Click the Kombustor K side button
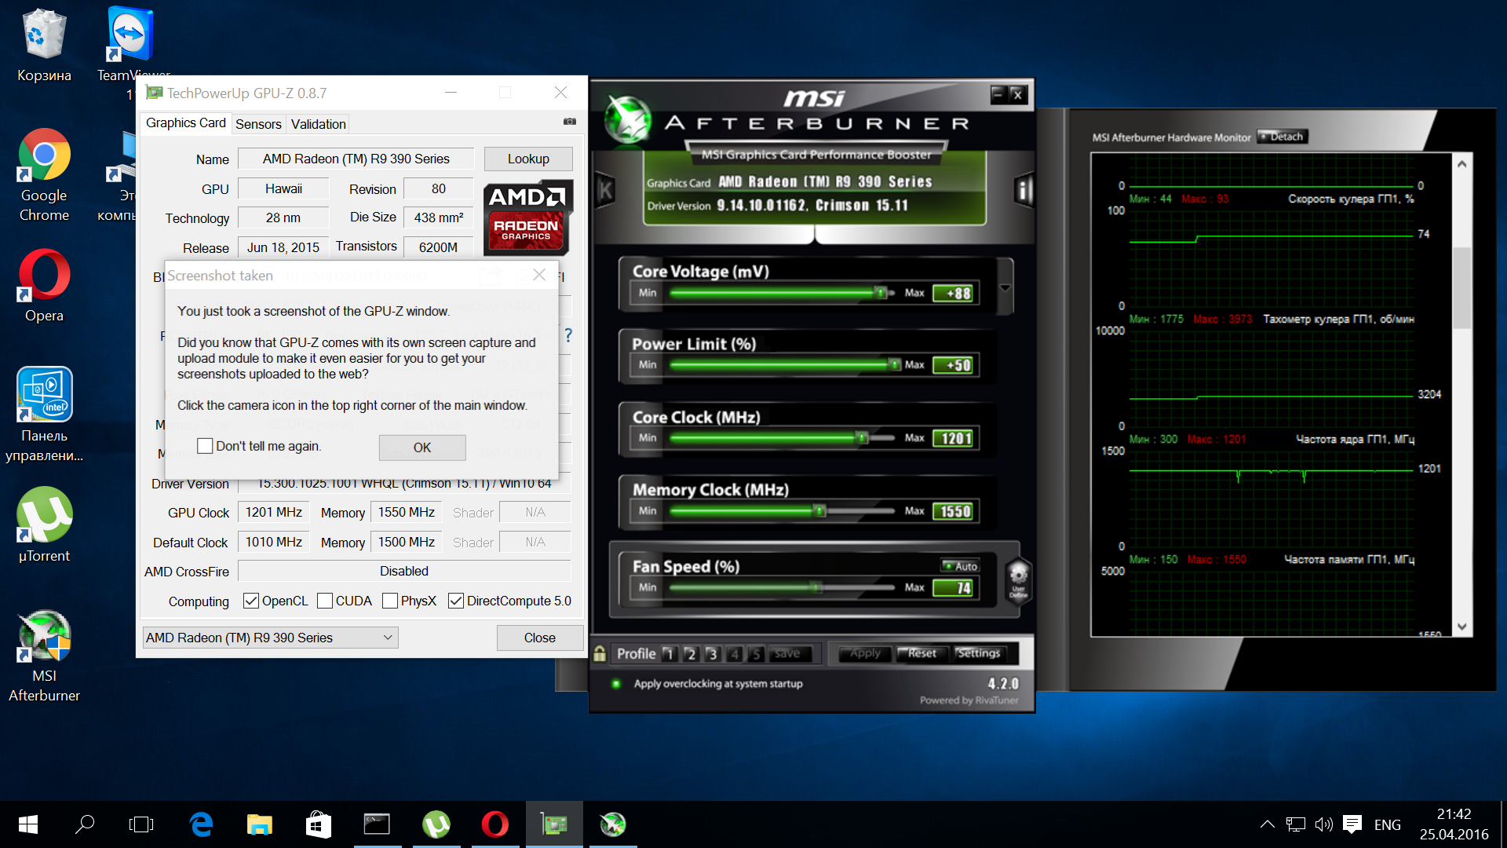This screenshot has height=848, width=1507. [x=605, y=190]
